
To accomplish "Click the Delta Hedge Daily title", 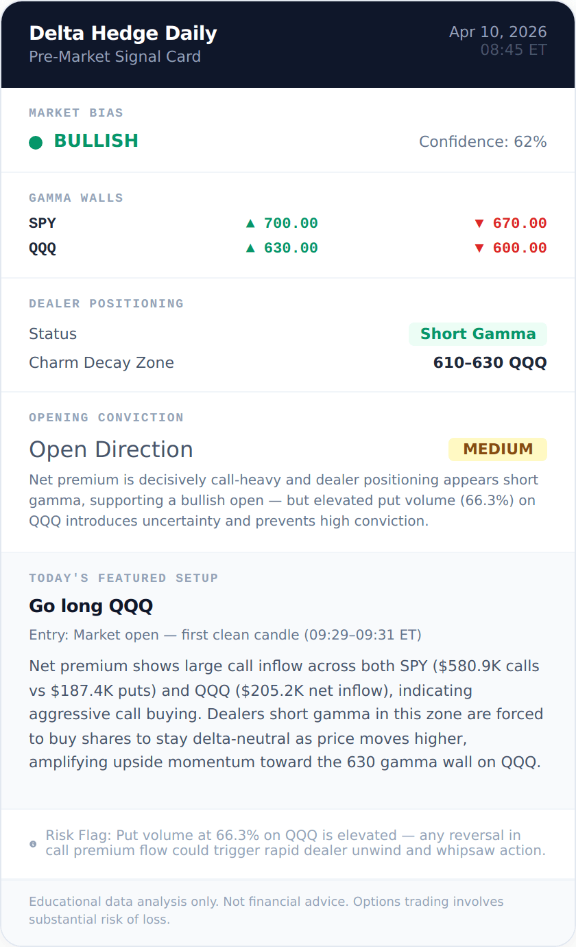I will click(x=123, y=33).
